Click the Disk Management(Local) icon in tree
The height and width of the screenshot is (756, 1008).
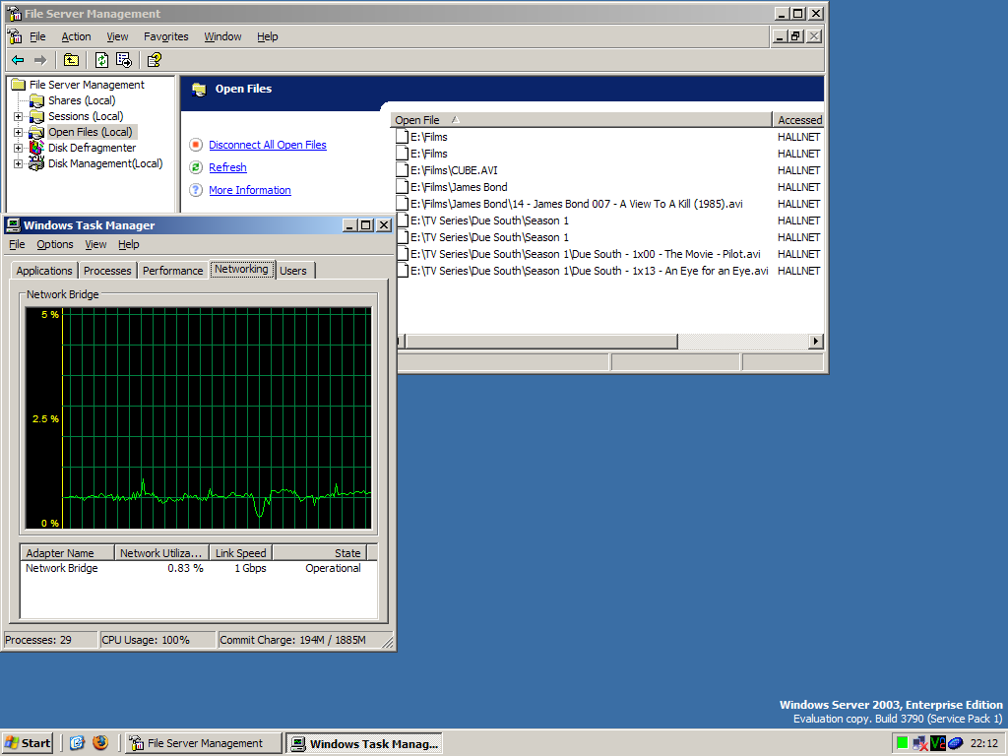(37, 163)
